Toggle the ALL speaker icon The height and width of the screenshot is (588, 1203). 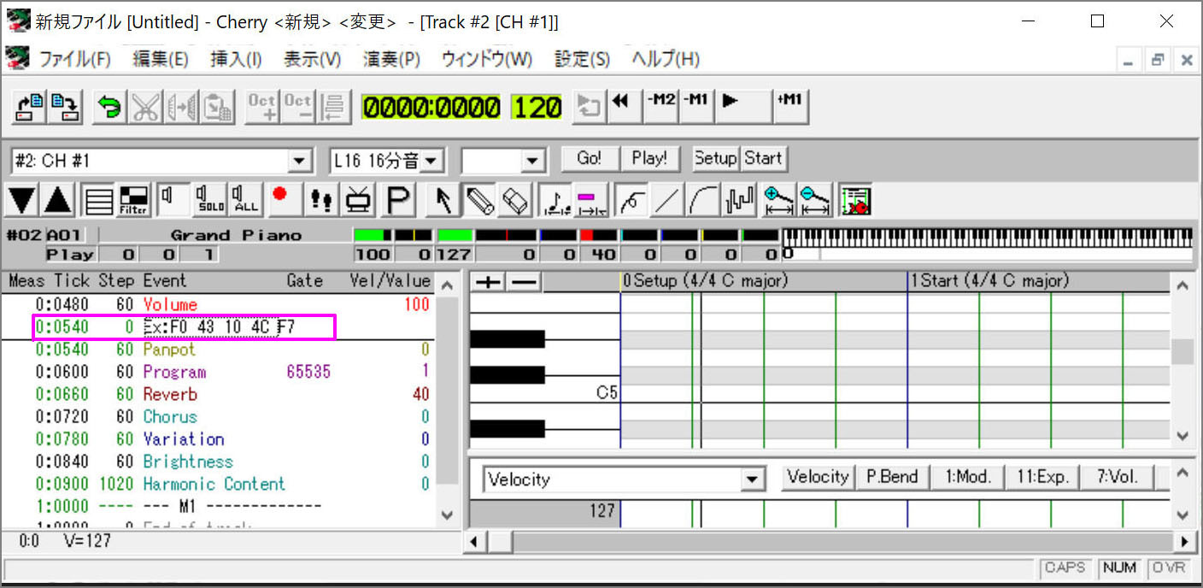[x=246, y=200]
